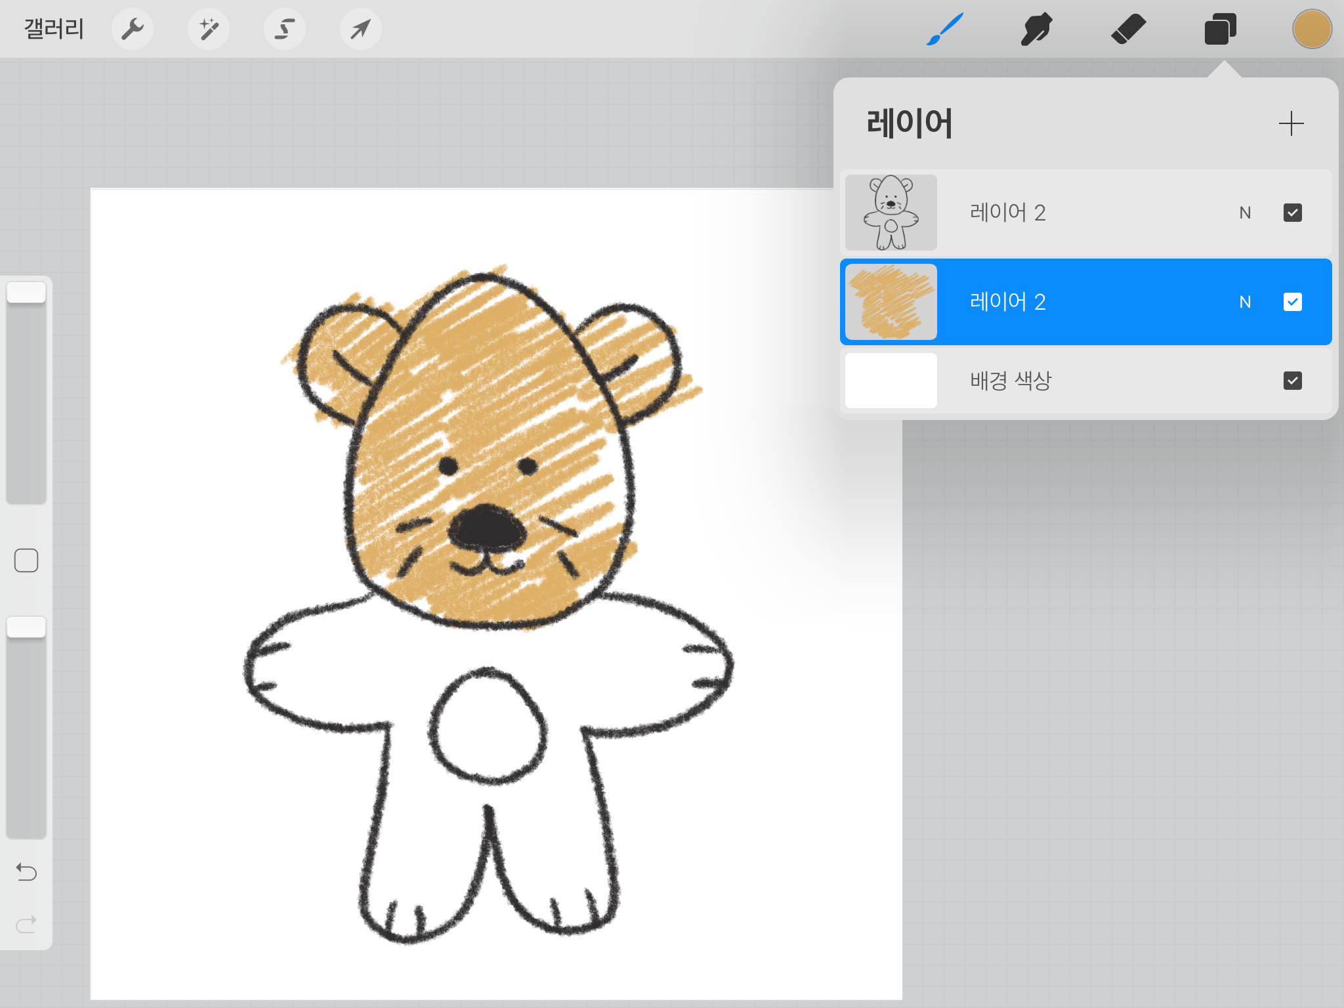1344x1008 pixels.
Task: Add a new layer with plus
Action: pos(1291,123)
